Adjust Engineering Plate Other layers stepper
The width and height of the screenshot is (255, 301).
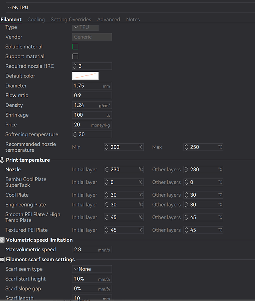point(186,205)
